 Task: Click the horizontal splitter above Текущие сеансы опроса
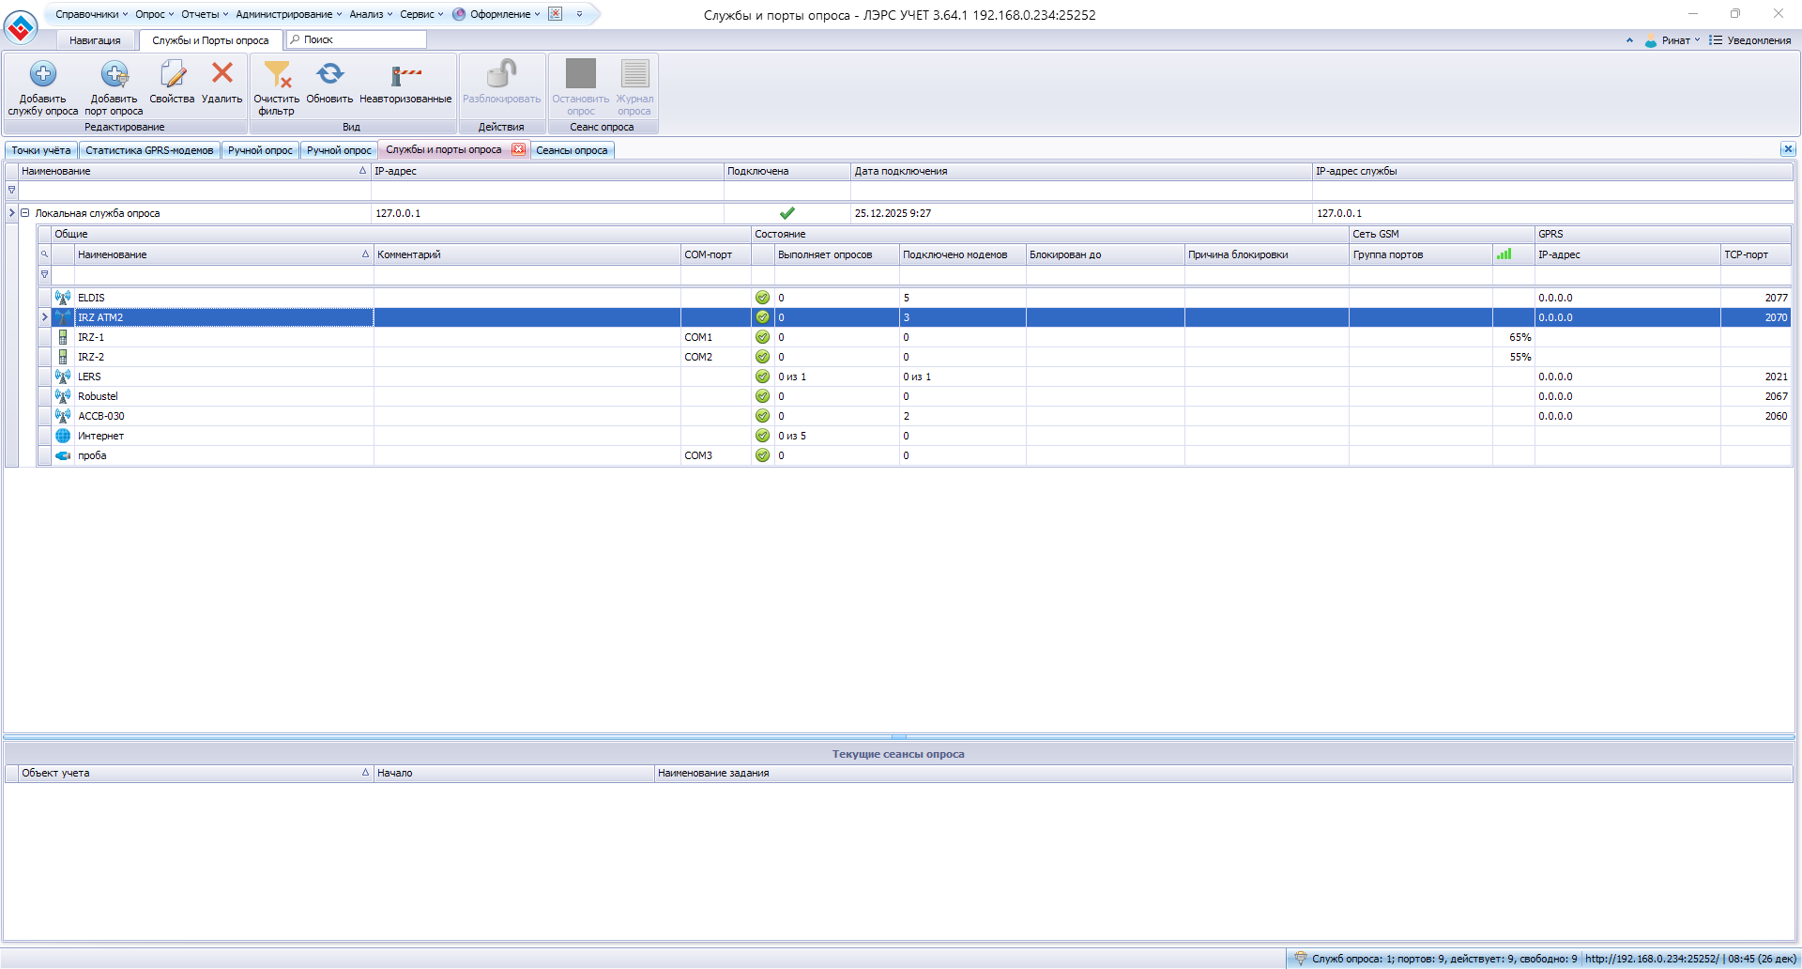click(x=898, y=737)
